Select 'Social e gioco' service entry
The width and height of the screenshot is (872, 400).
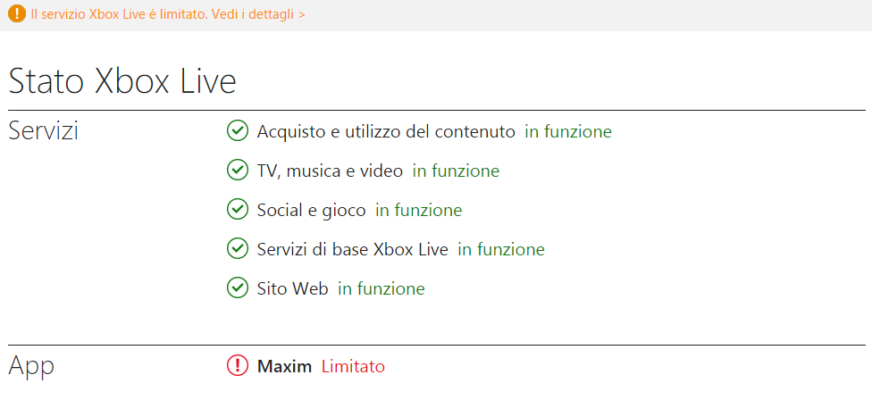(x=311, y=211)
